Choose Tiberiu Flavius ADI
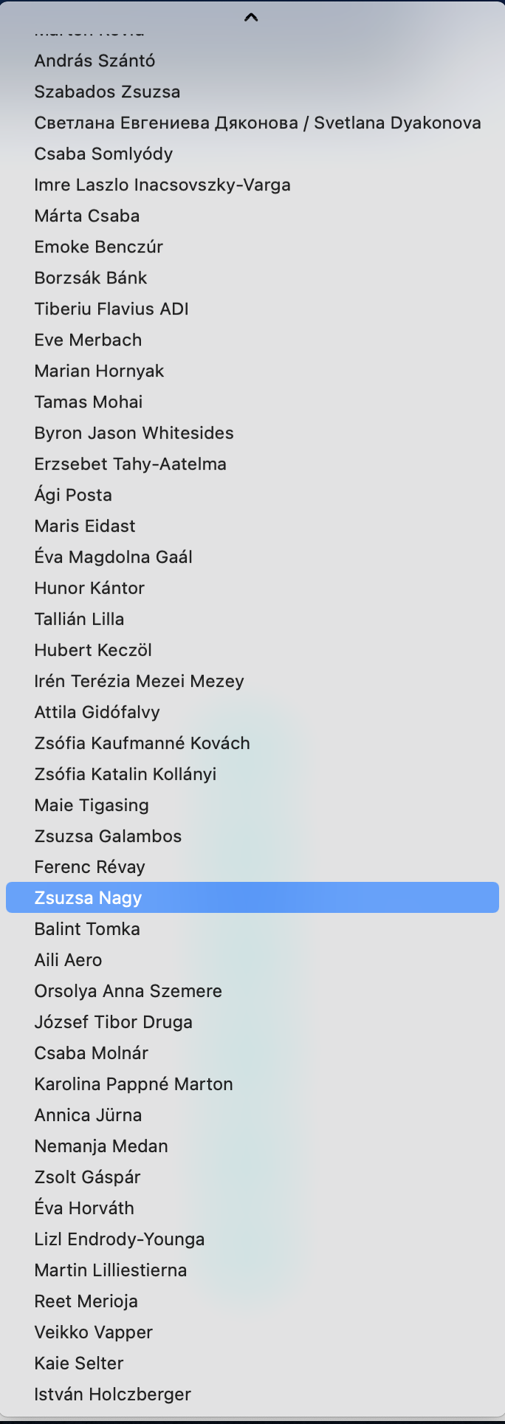The width and height of the screenshot is (505, 1424). click(x=111, y=309)
